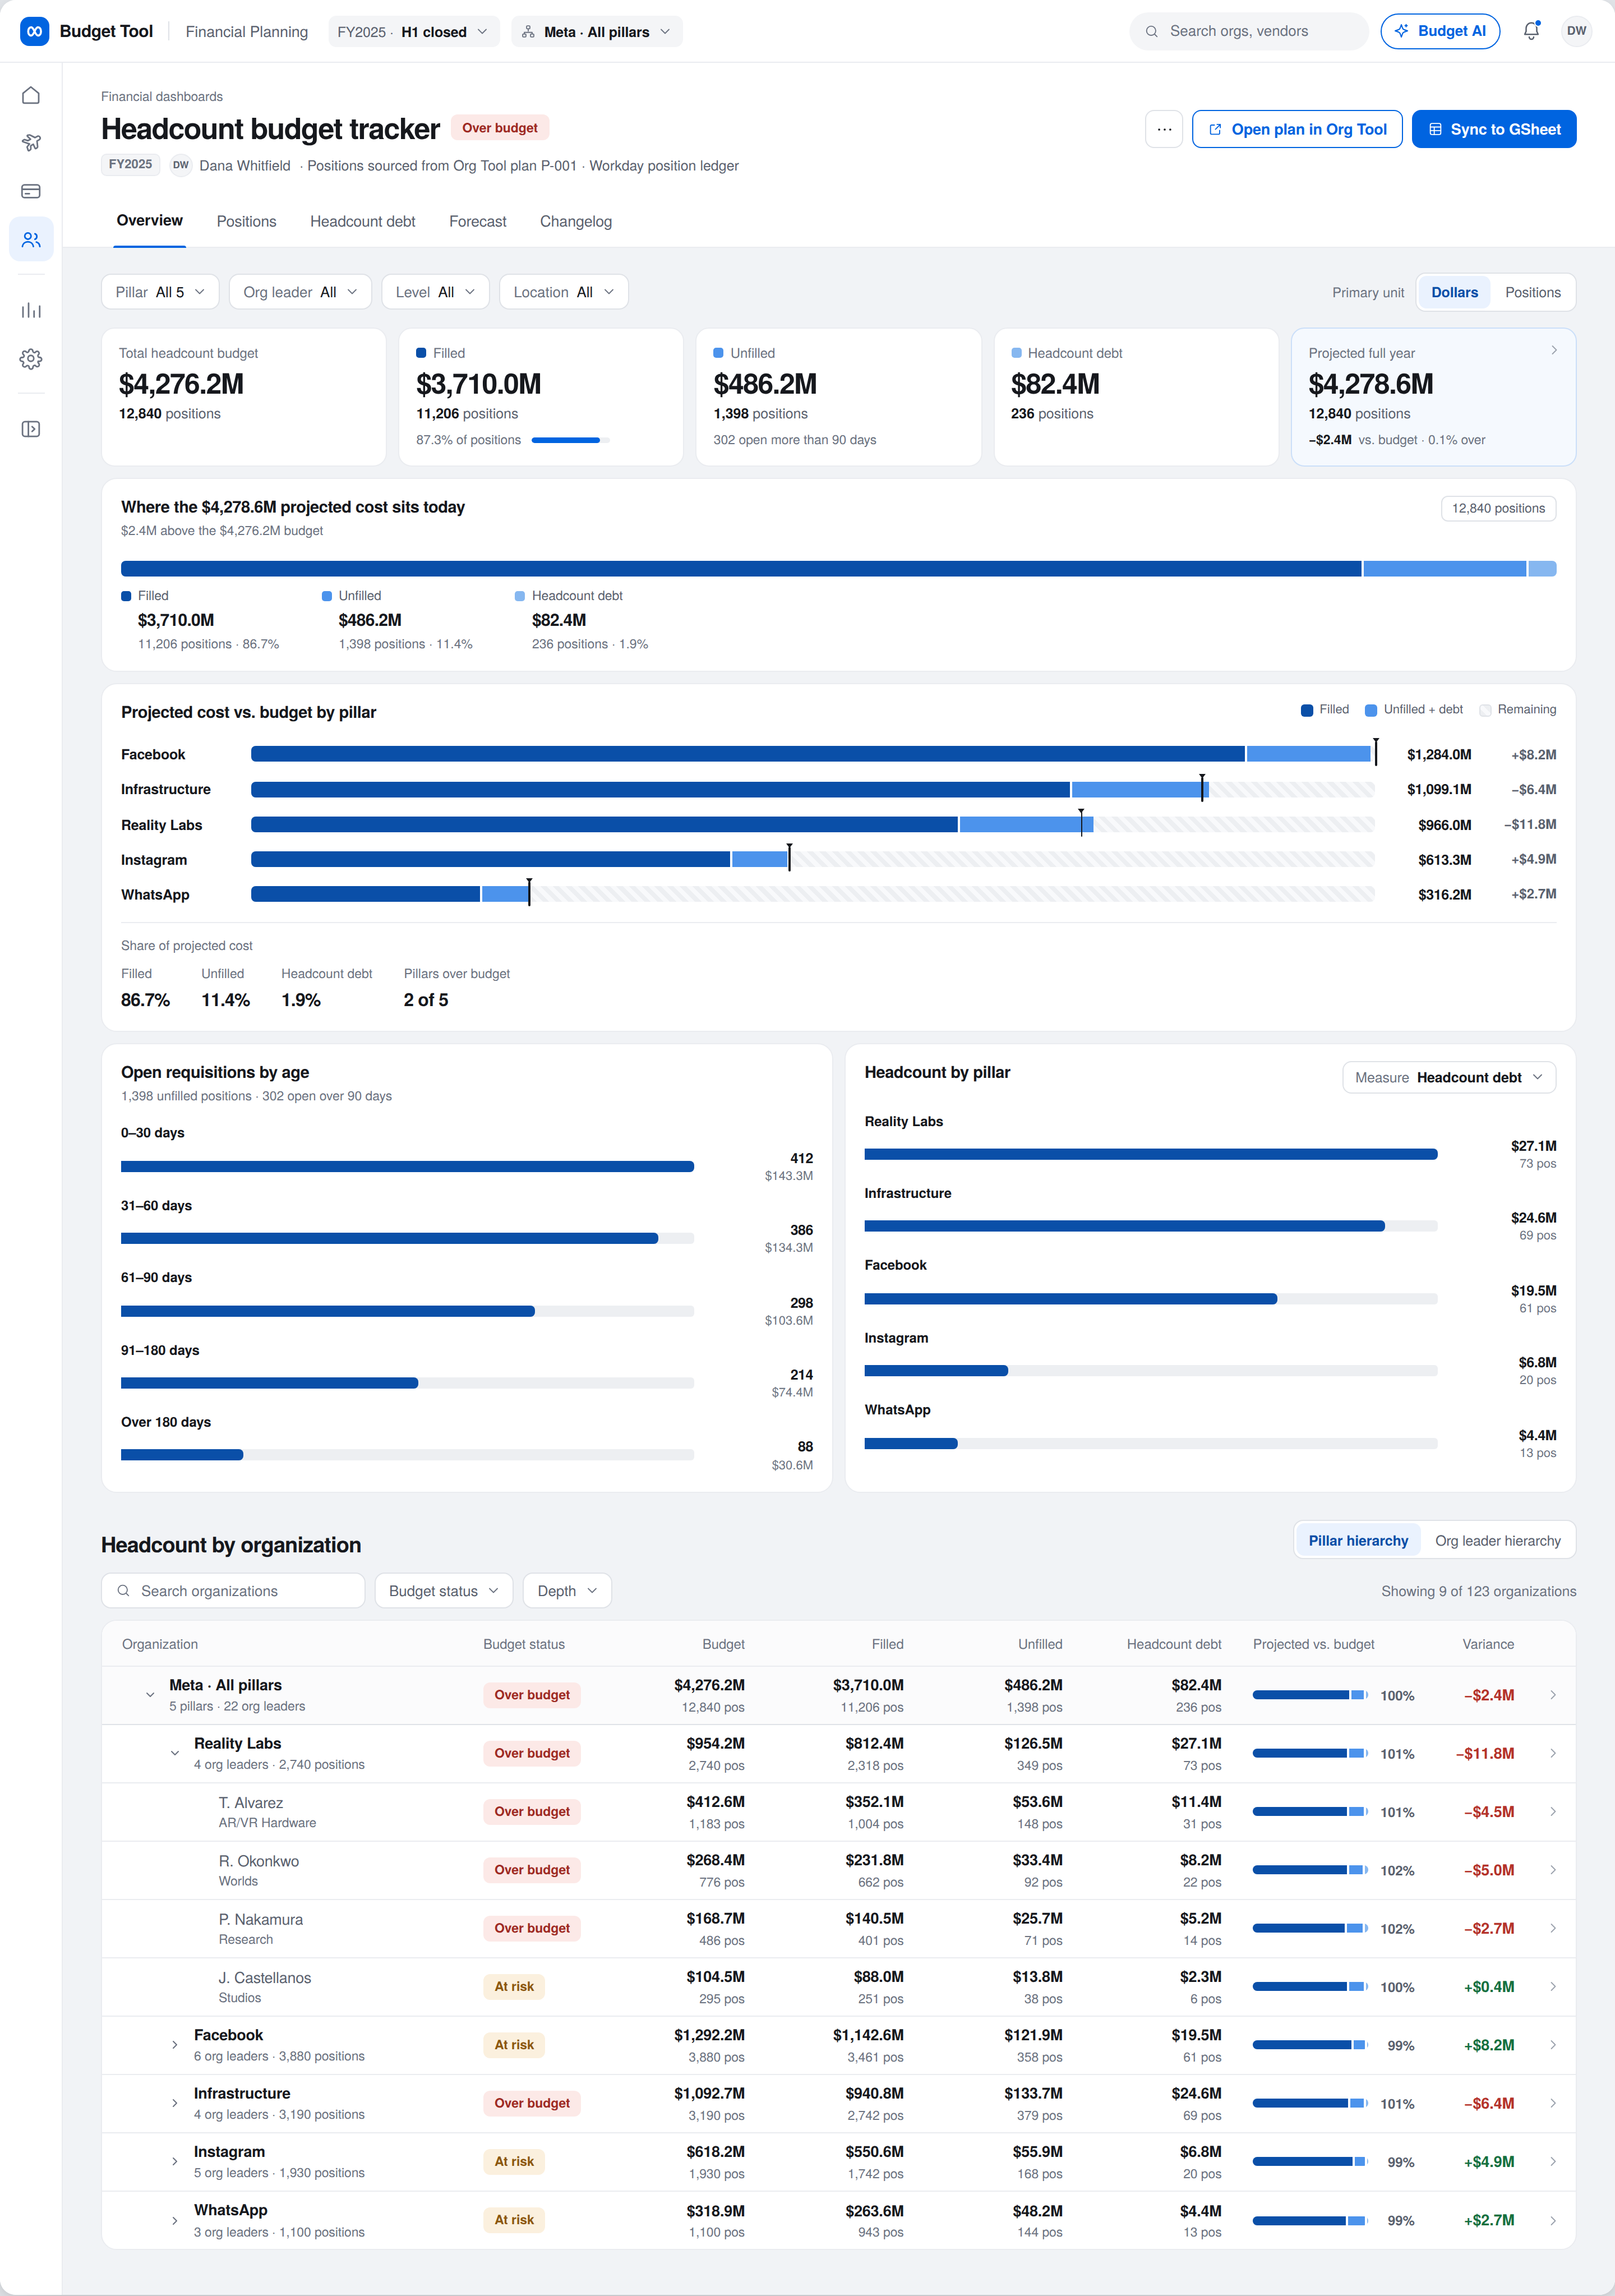The image size is (1615, 2296).
Task: Open the Facebook organization row detail arrow
Action: [x=1553, y=2045]
